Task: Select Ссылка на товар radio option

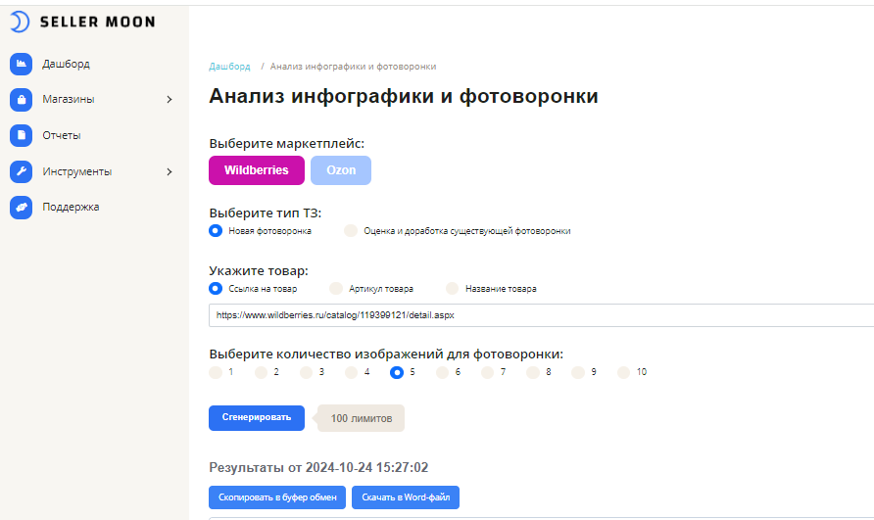Action: tap(216, 289)
